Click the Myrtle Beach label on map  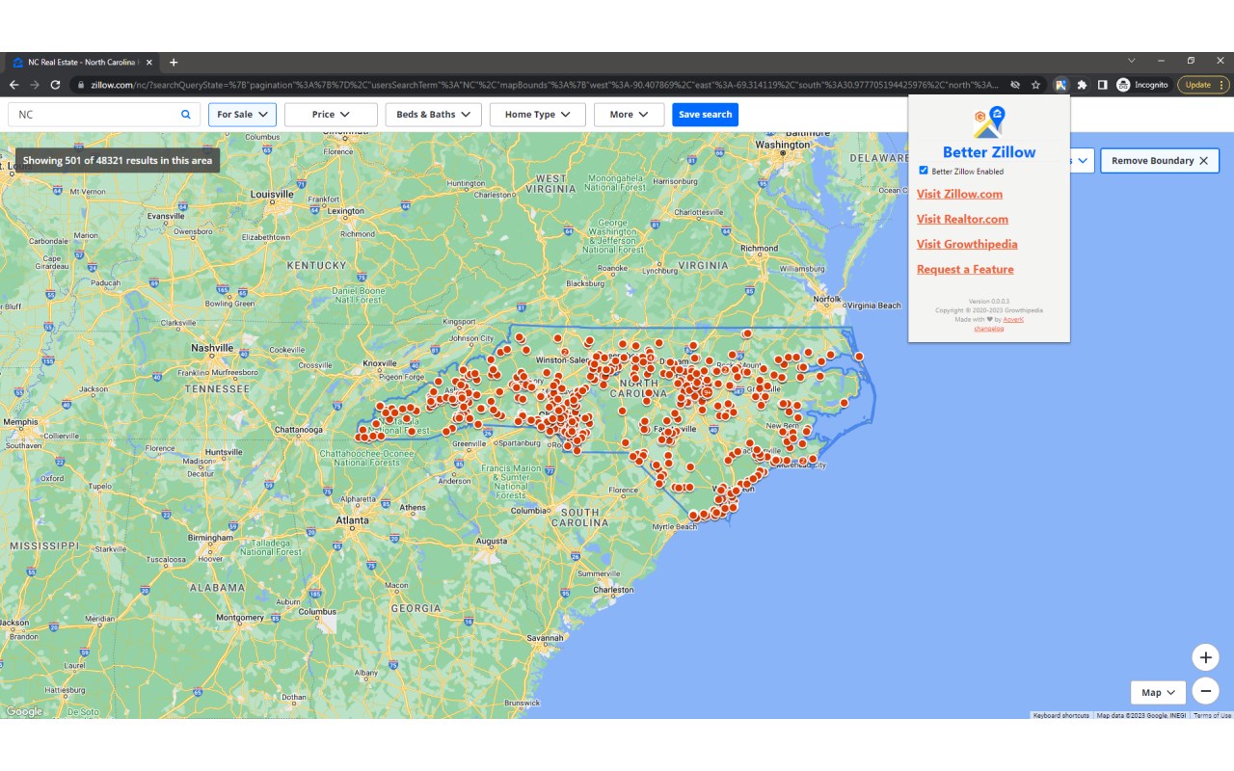(x=675, y=527)
